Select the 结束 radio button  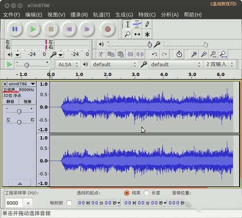click(x=127, y=193)
